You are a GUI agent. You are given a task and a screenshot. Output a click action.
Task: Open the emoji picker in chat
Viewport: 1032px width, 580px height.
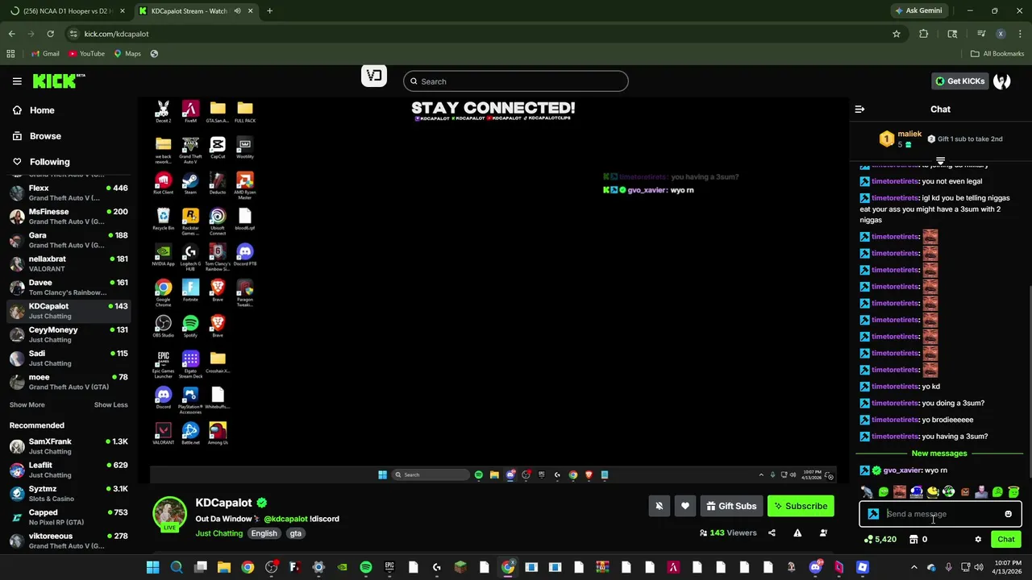[x=1008, y=514]
